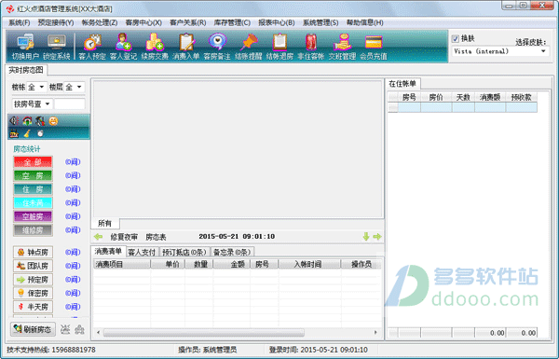Click the 客房备注 room notes icon
The height and width of the screenshot is (359, 559).
(x=217, y=47)
